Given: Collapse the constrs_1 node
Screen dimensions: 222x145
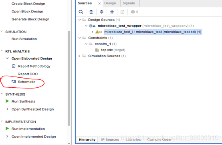Looking at the screenshot, I should point(86,44).
